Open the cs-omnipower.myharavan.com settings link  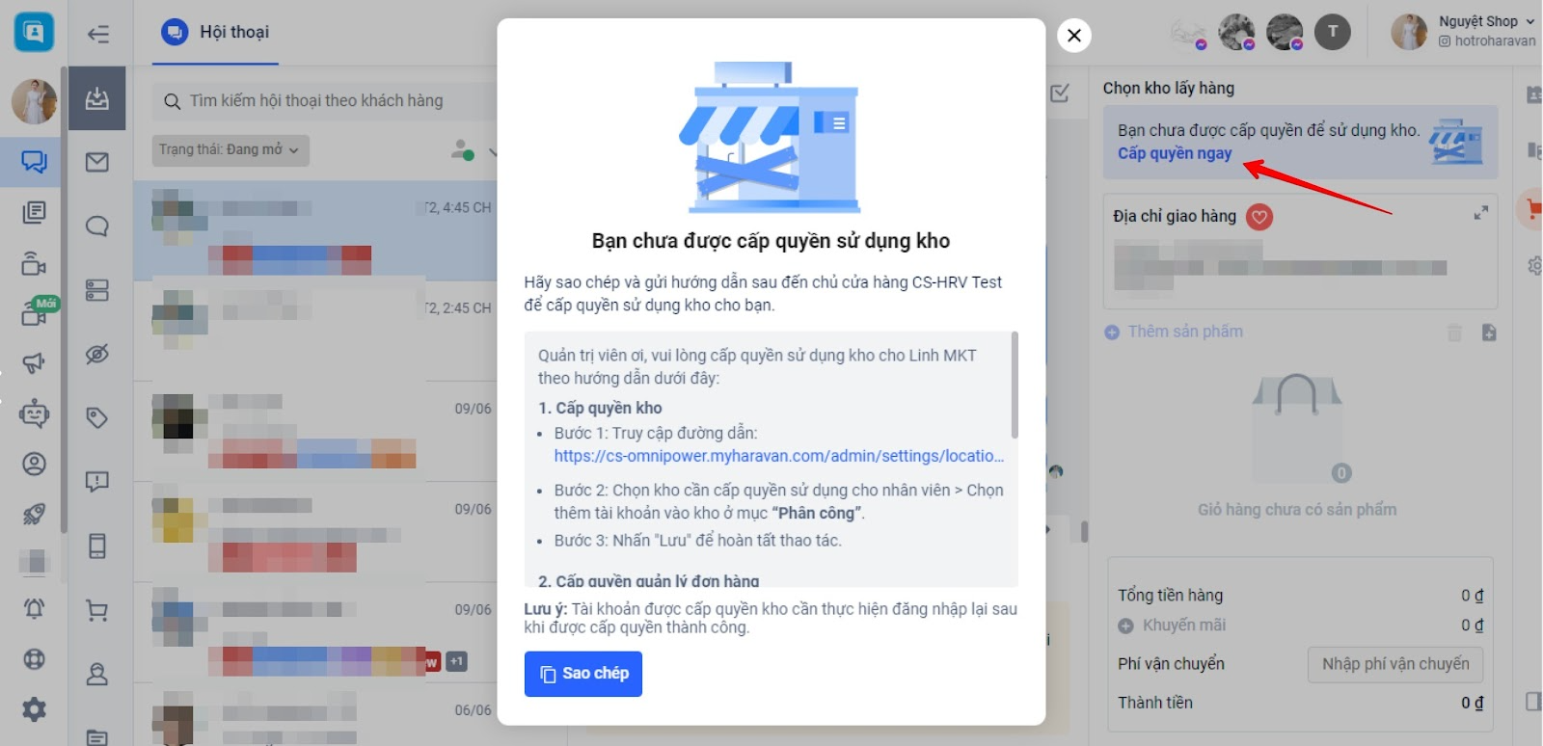(x=778, y=456)
